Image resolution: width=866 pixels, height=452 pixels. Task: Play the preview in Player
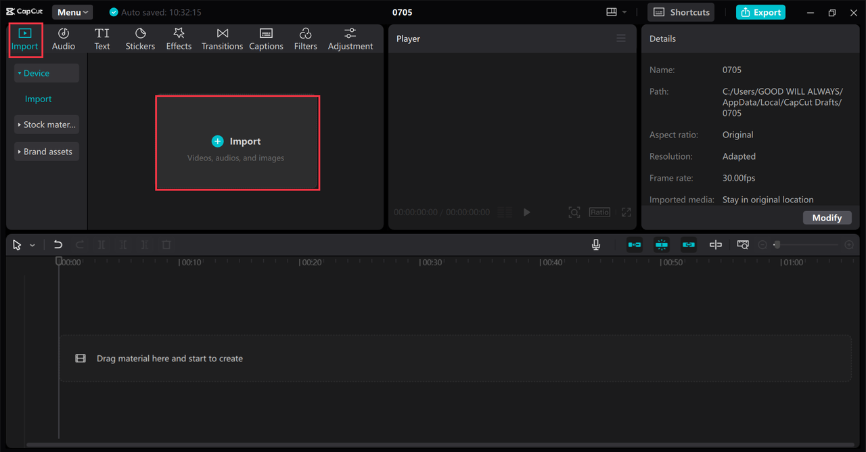527,212
